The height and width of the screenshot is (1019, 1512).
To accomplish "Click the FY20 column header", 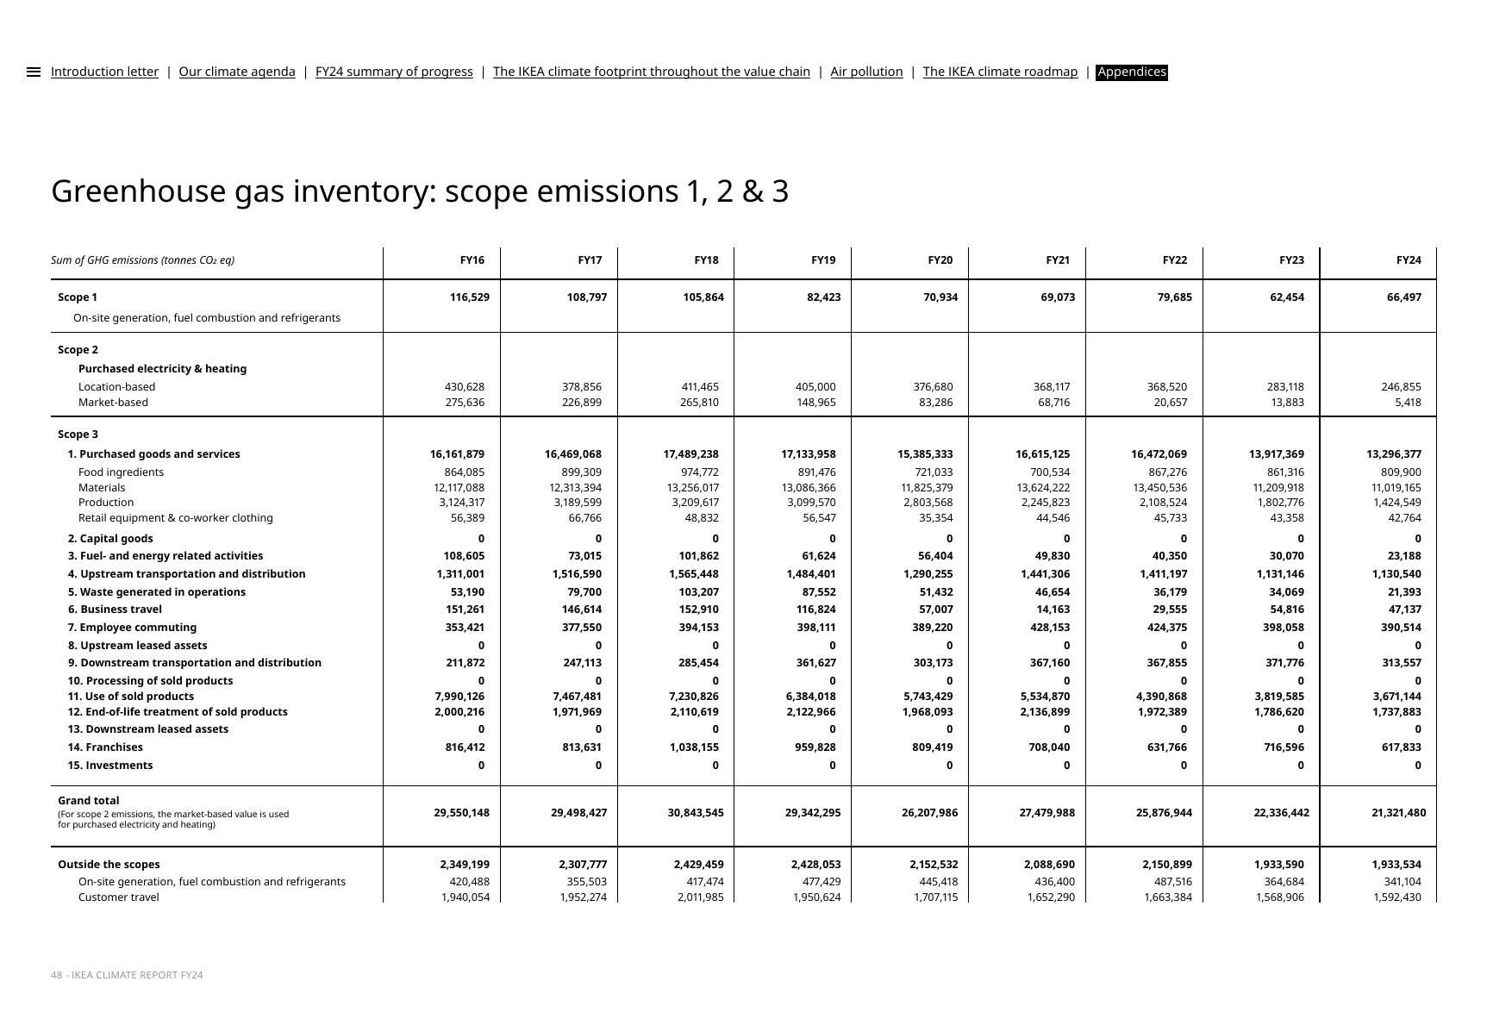I will point(940,260).
